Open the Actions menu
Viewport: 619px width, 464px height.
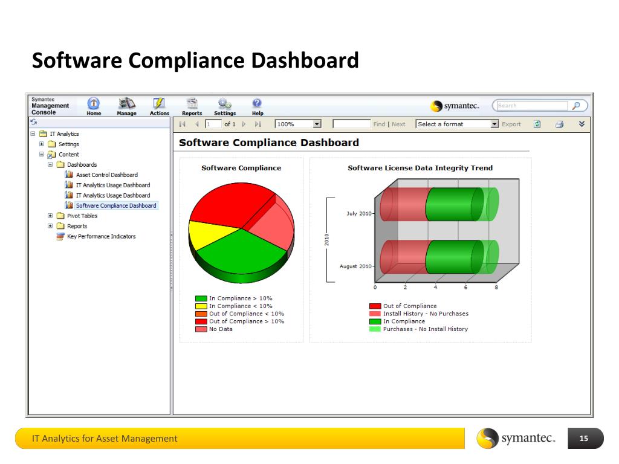[x=159, y=106]
